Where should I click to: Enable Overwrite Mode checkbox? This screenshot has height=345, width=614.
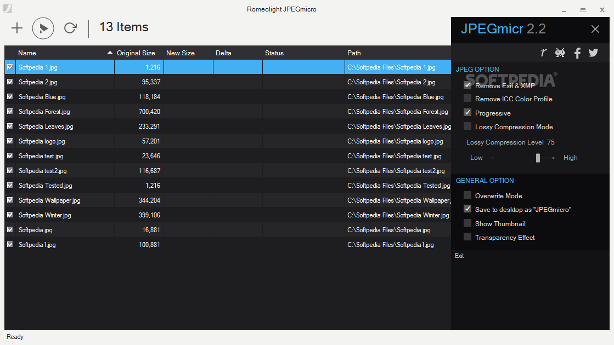[x=467, y=195]
